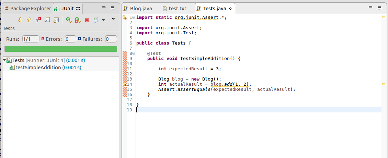The height and width of the screenshot is (158, 388).
Task: Click the 'assertEquals' call on line 15
Action: [194, 89]
